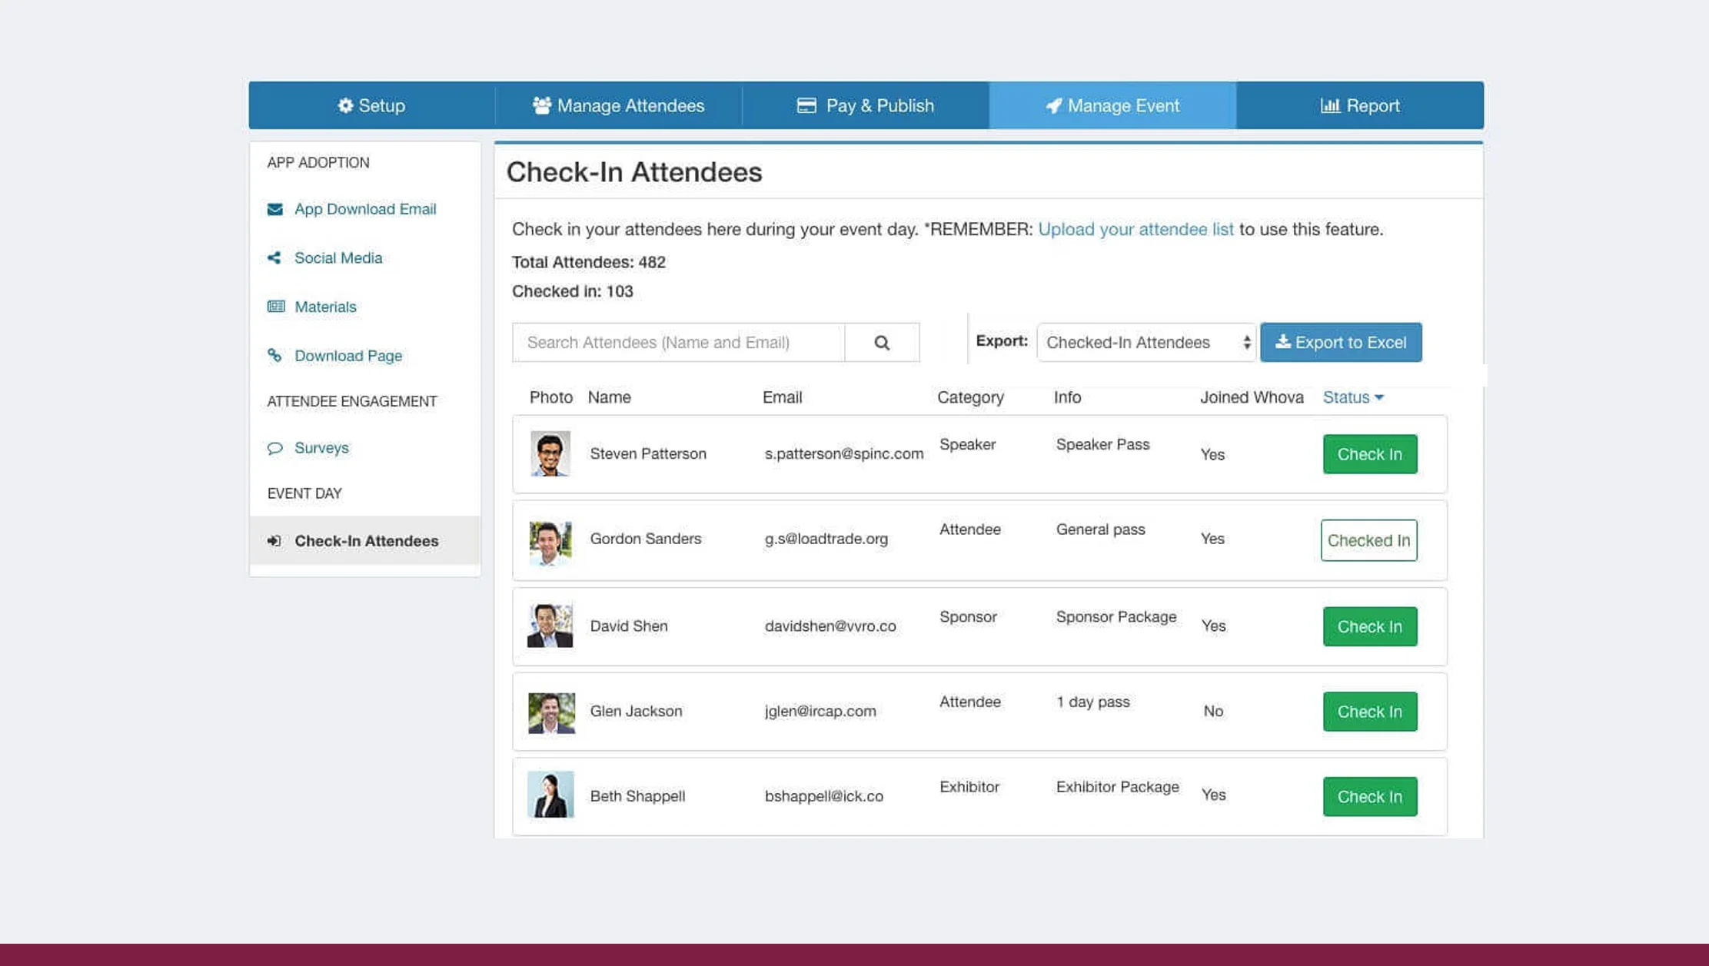1709x966 pixels.
Task: Open the Export attendees dropdown
Action: coord(1145,342)
